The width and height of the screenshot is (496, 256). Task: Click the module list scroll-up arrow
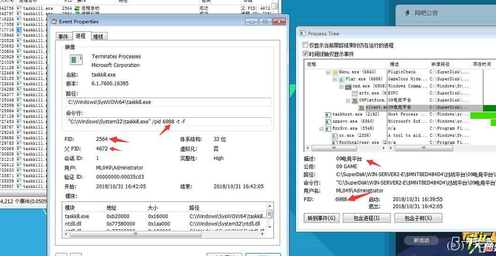(270, 205)
